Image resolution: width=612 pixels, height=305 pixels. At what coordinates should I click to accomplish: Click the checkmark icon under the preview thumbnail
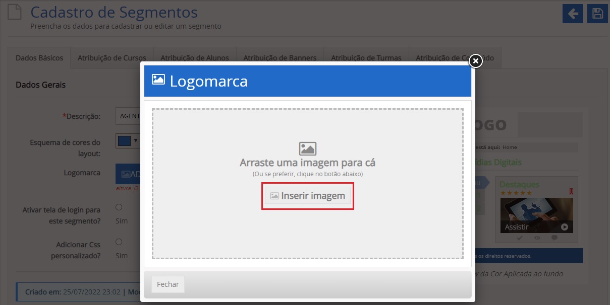[x=520, y=238]
